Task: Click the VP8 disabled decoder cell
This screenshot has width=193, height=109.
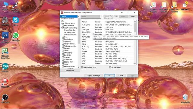Action: click(x=98, y=63)
